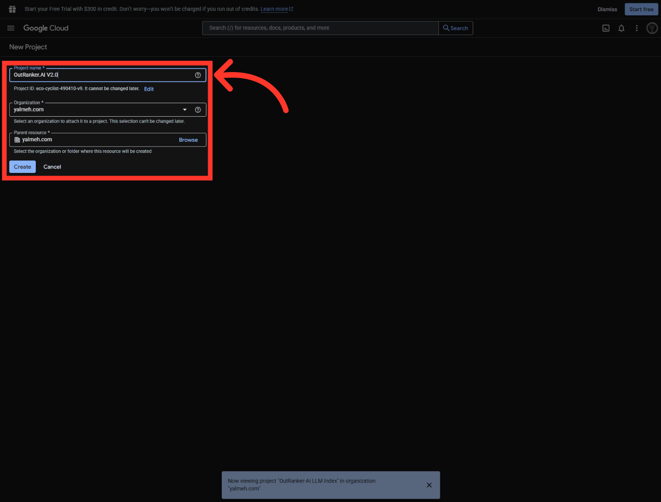
Task: Click the New Project page heading
Action: (28, 47)
